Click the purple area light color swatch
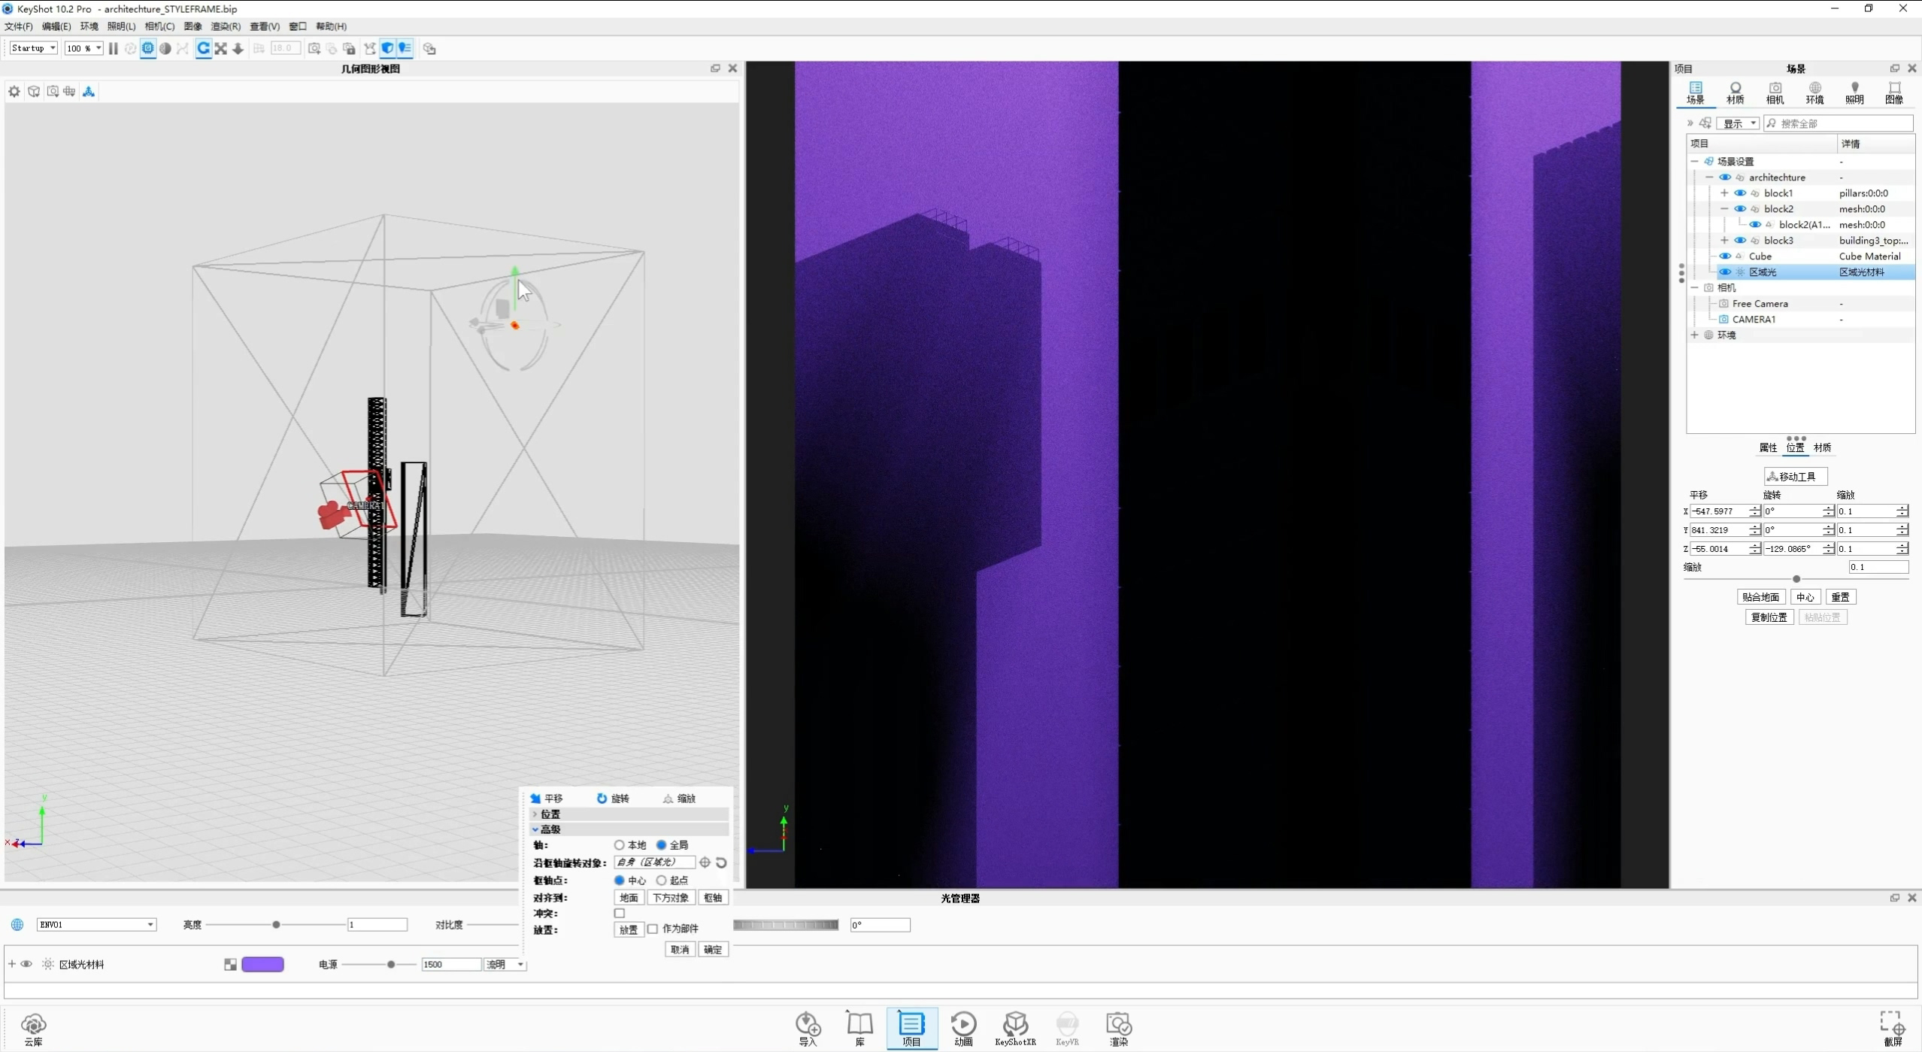1922x1052 pixels. (x=262, y=963)
